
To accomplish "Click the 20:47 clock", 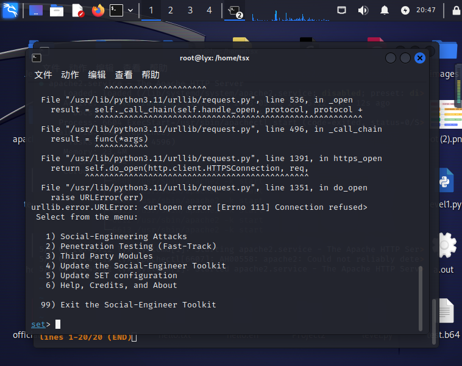I will click(x=426, y=10).
